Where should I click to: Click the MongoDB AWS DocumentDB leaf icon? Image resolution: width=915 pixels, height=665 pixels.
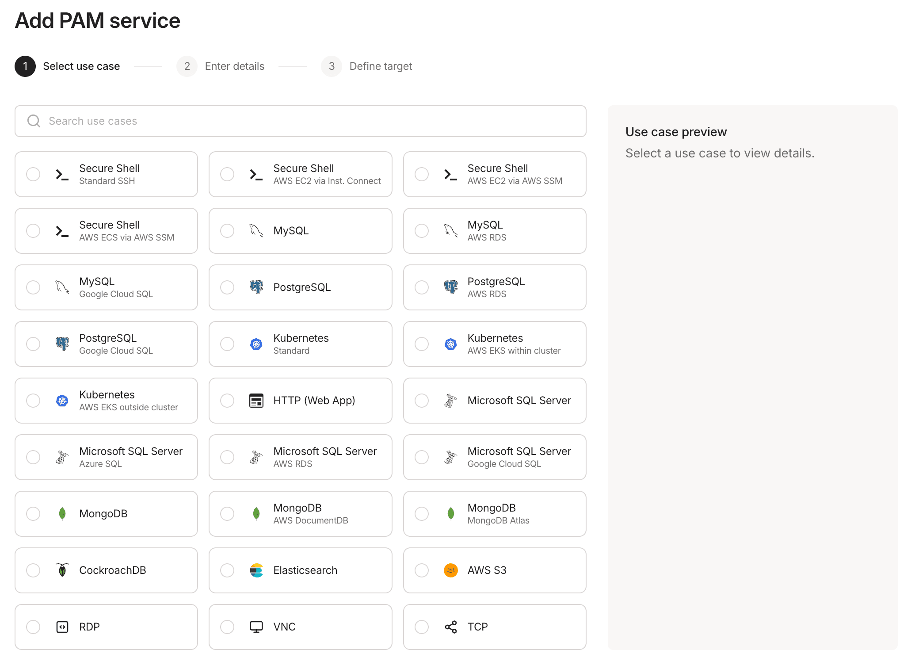[256, 514]
